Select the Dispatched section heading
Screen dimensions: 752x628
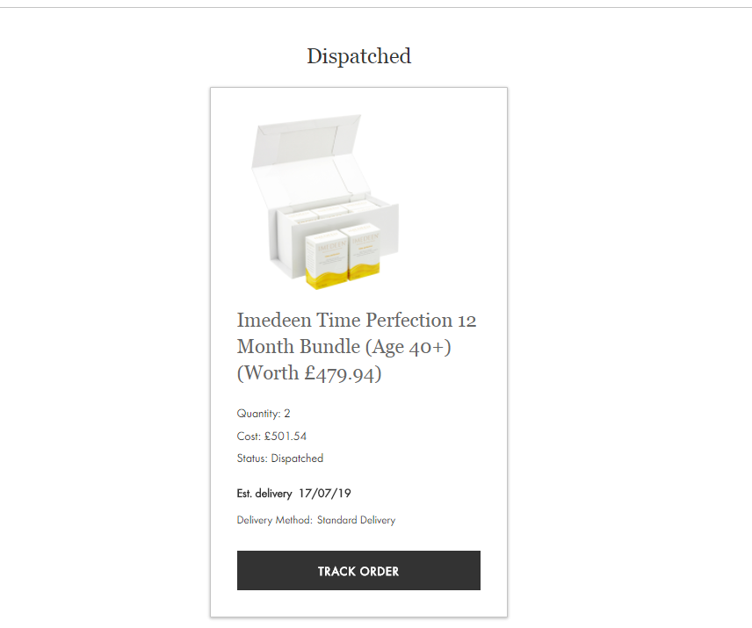click(x=358, y=56)
